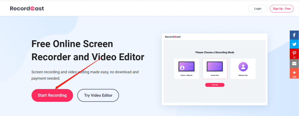Pin page with Pinterest sidebar icon
299x116 pixels.
pyautogui.click(x=294, y=54)
